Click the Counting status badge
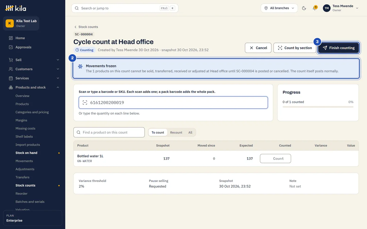 (85, 50)
